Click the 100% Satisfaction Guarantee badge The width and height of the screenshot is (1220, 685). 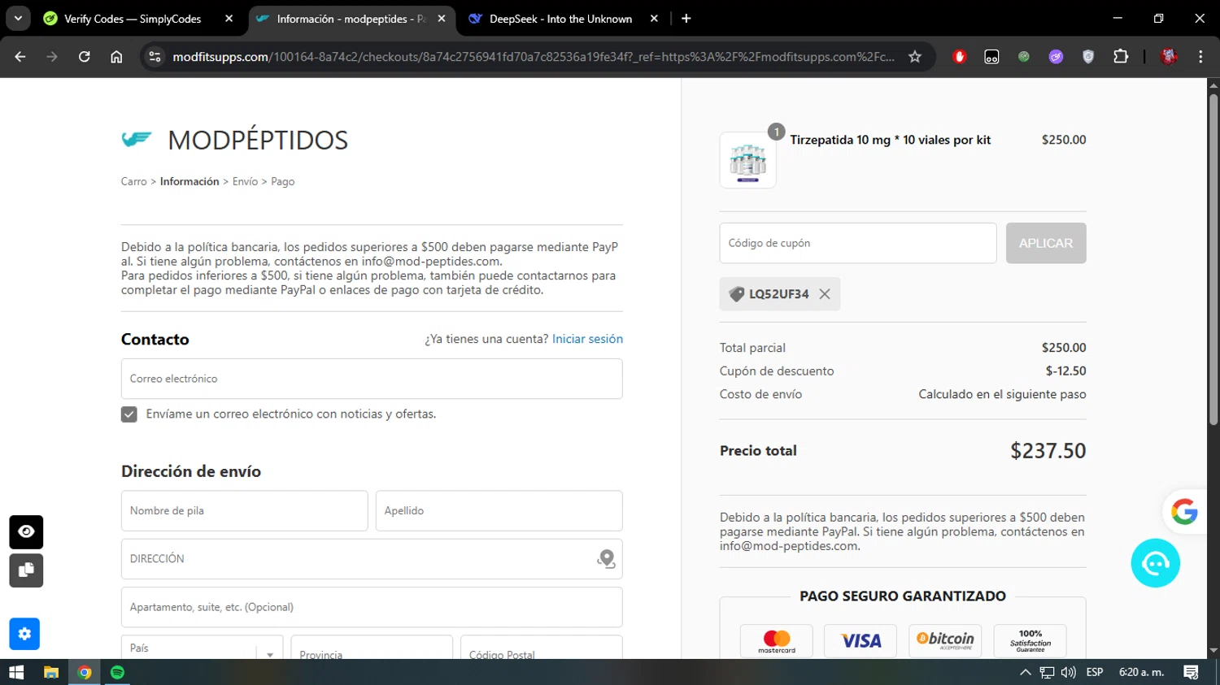pos(1030,640)
